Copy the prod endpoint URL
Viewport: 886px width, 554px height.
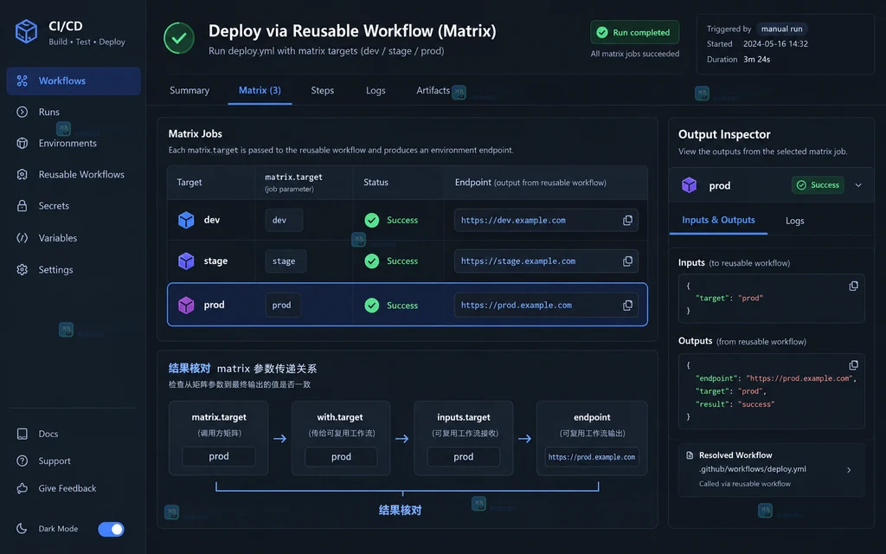pos(627,306)
